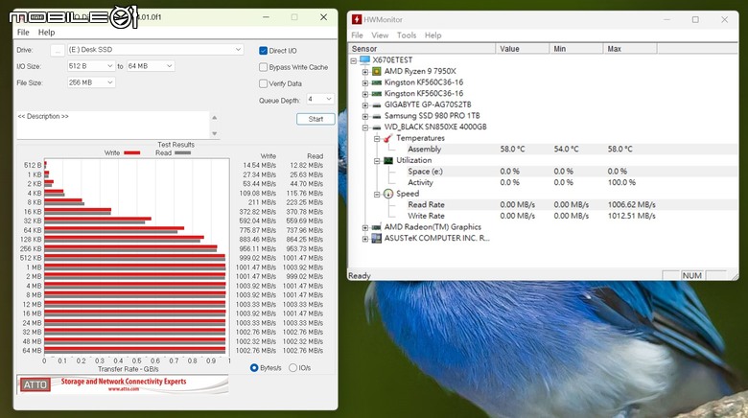The height and width of the screenshot is (418, 748).
Task: Click the WD_BLACK SN850XE drive icon
Action: click(x=376, y=127)
